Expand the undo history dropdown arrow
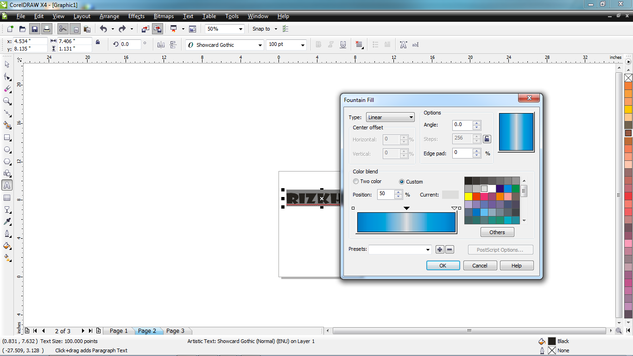This screenshot has height=356, width=633. [x=113, y=29]
